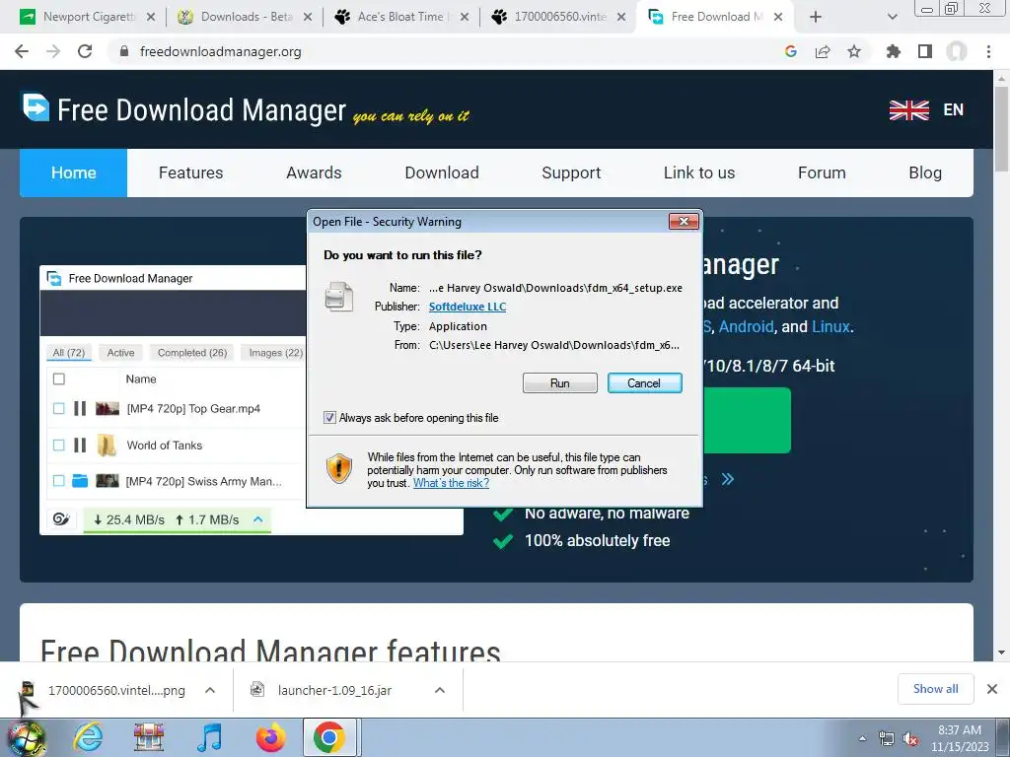
Task: Click the muted volume tray icon
Action: click(910, 739)
